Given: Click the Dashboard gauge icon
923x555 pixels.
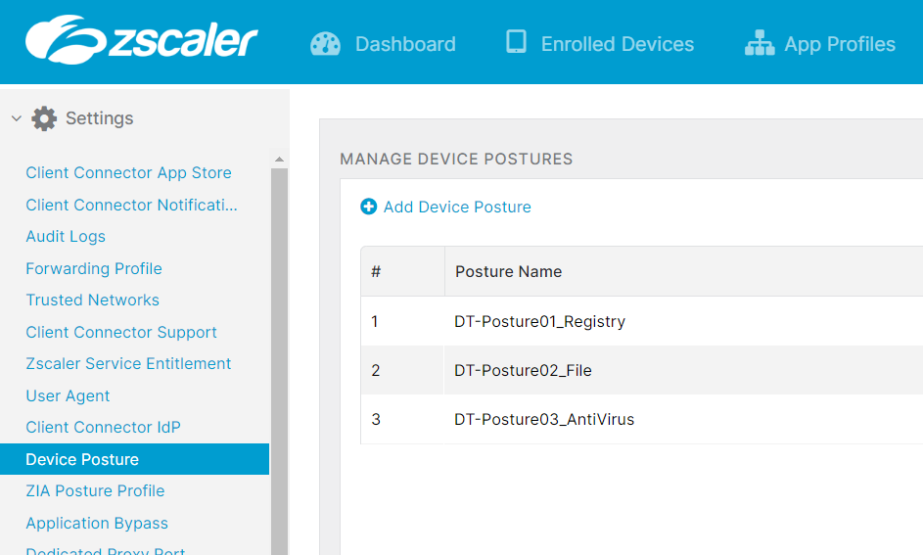Looking at the screenshot, I should click(x=325, y=44).
